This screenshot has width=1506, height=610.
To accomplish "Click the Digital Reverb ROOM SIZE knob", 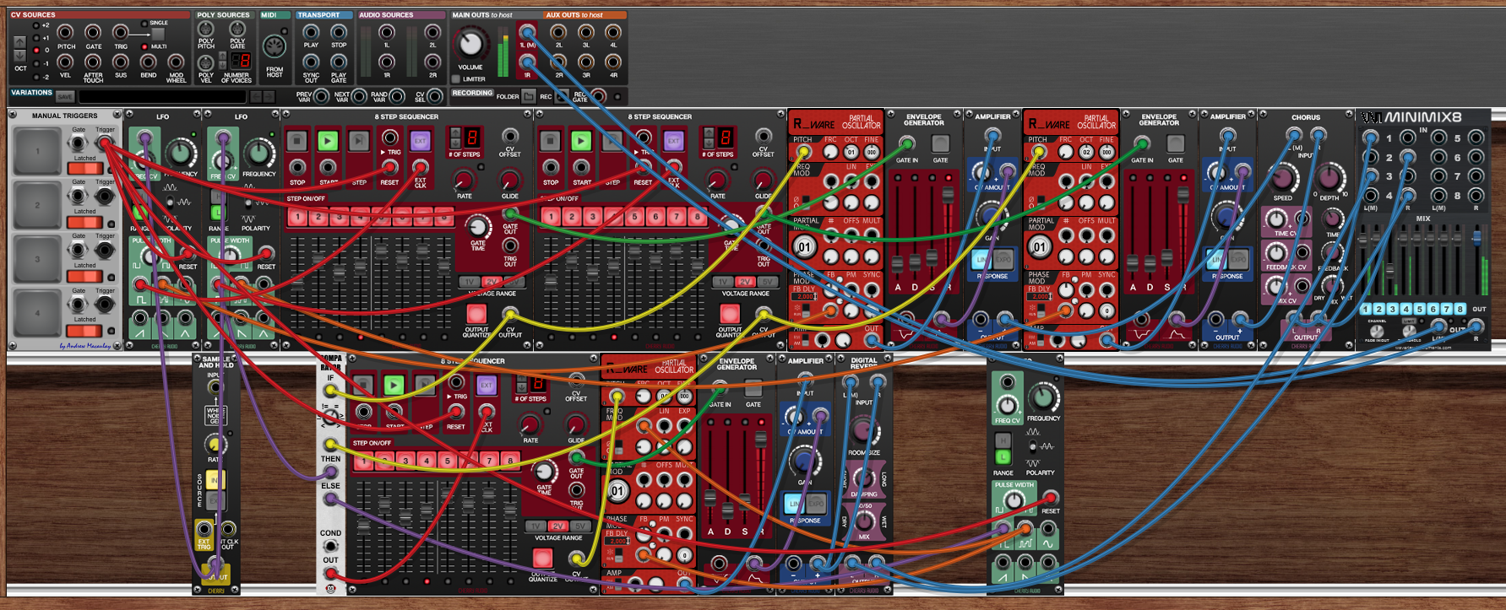I will click(862, 432).
